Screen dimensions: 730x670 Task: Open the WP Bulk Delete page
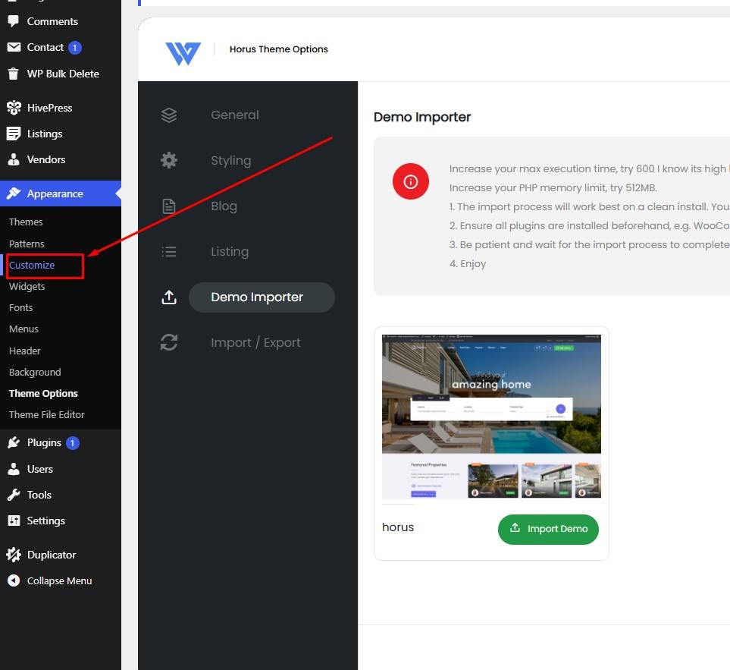64,74
